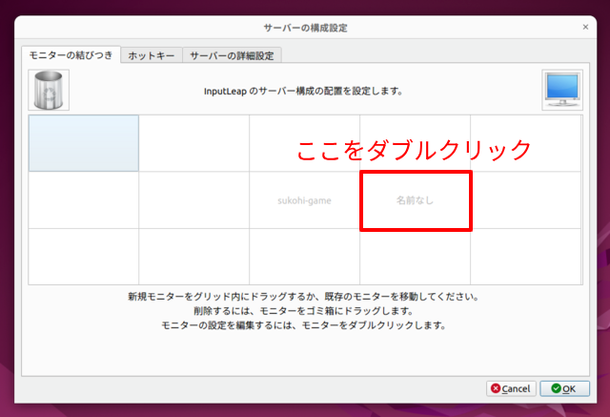The height and width of the screenshot is (417, 610).
Task: Open the ホットキー tab
Action: [152, 55]
